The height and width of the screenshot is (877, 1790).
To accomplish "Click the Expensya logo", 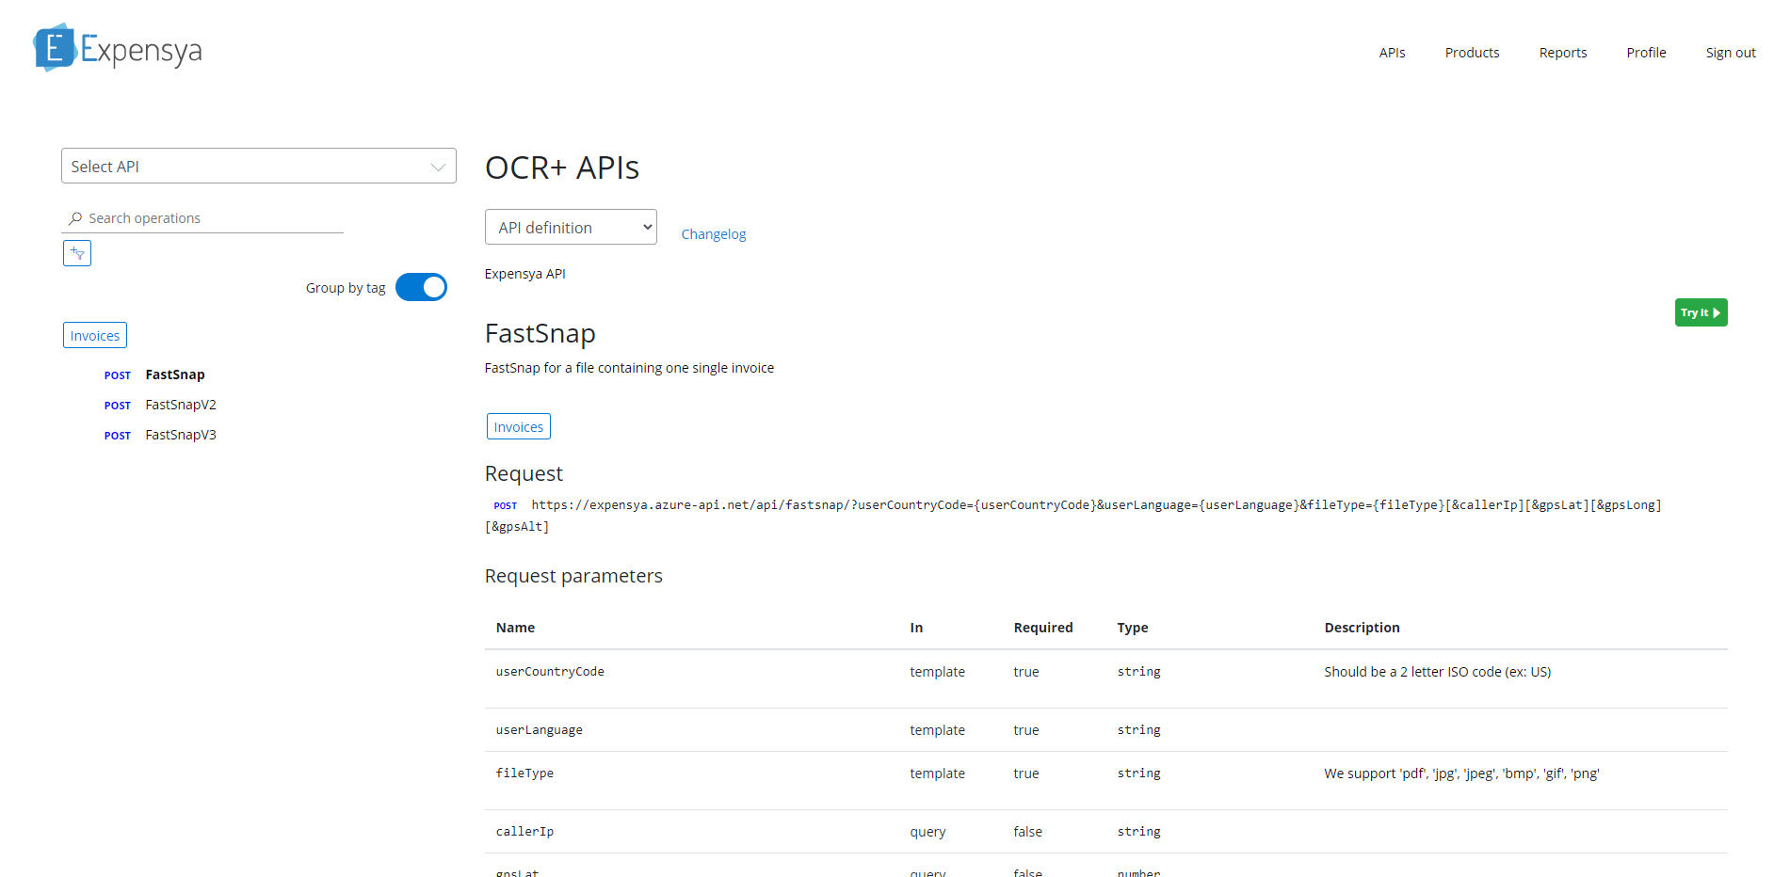I will 118,48.
